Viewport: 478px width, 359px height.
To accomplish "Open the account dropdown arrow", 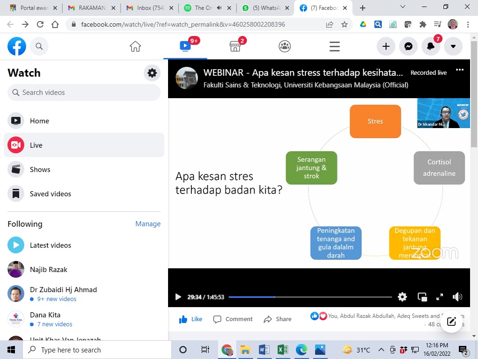I will 453,46.
